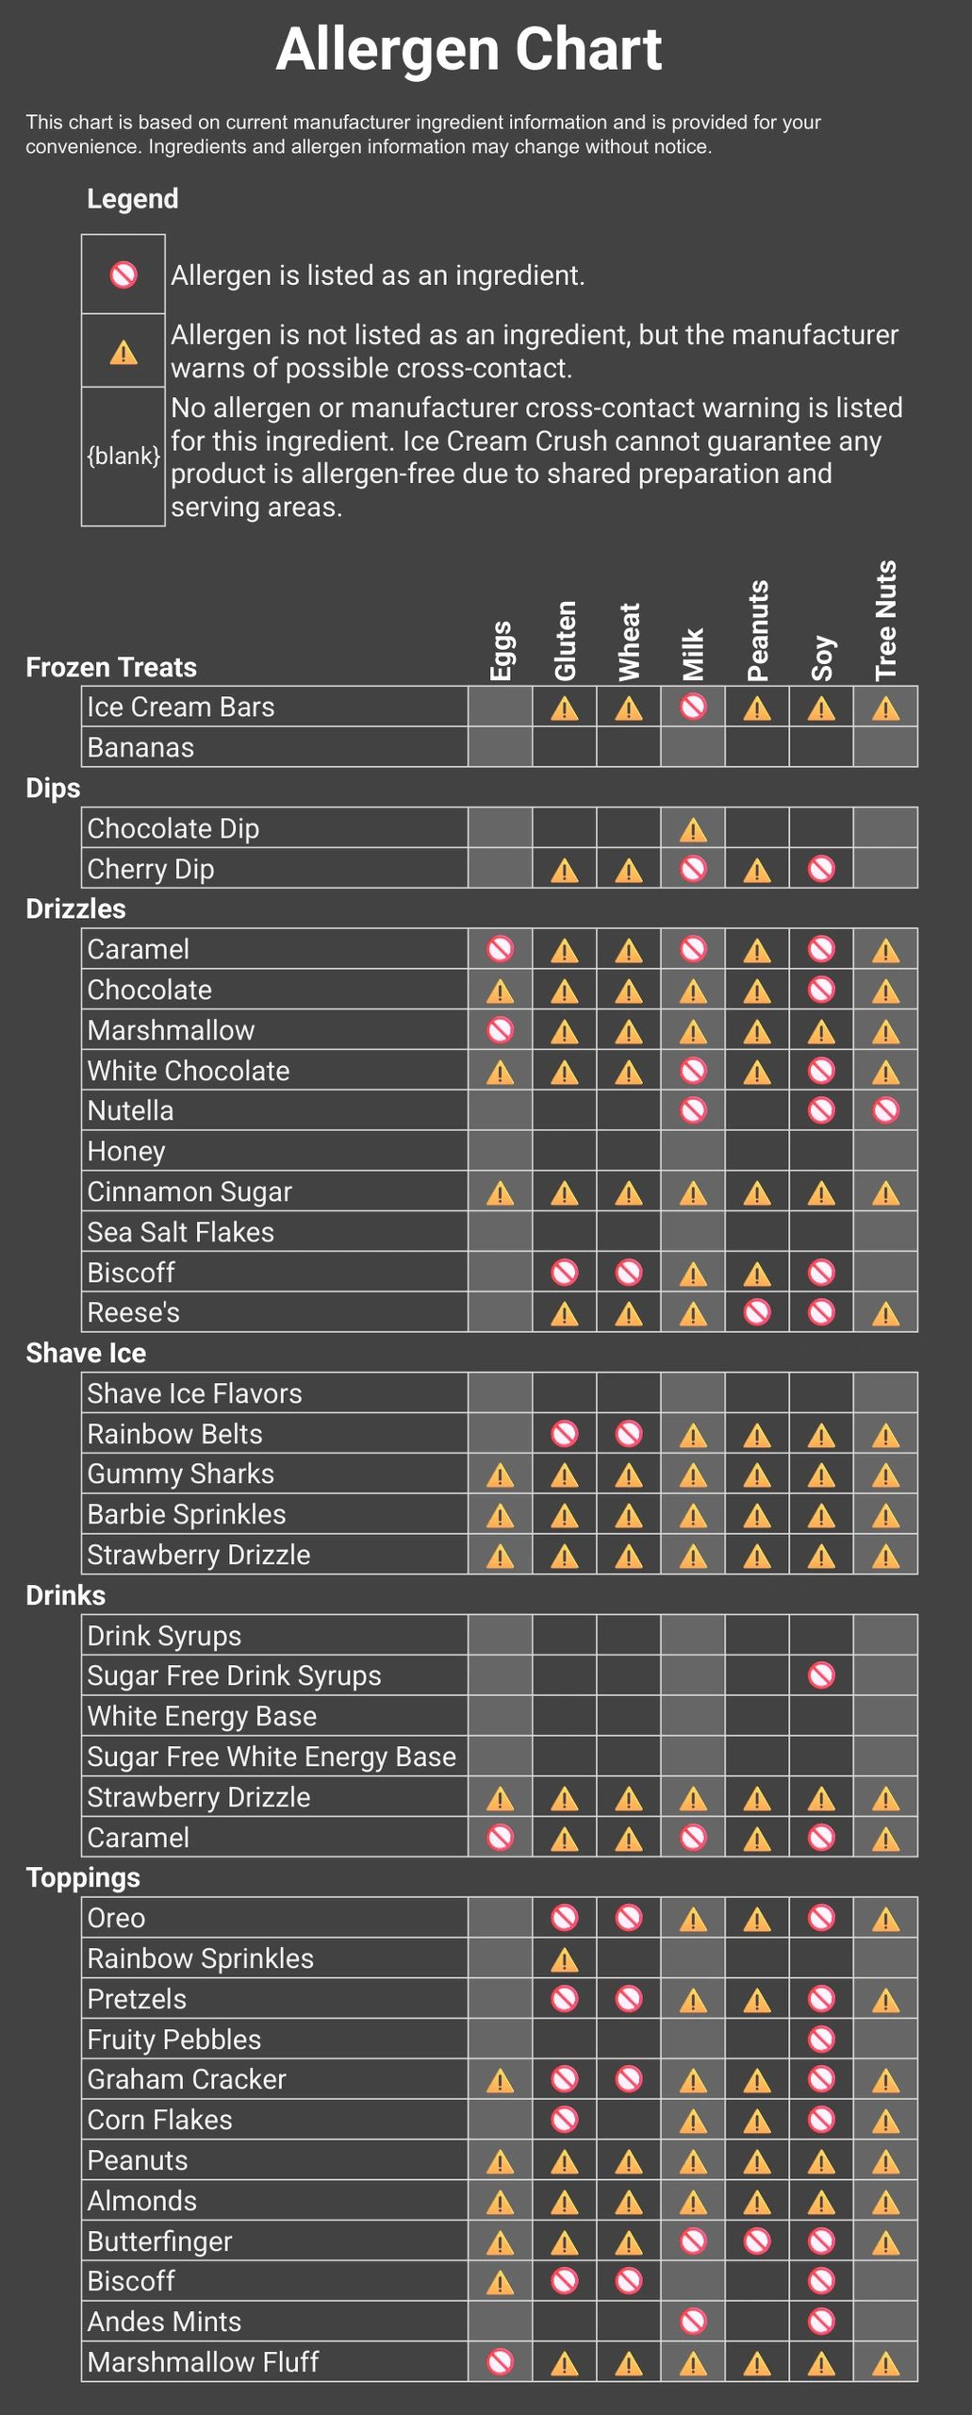972x2415 pixels.
Task: Click the blank Bananas Milk cell
Action: tap(693, 747)
